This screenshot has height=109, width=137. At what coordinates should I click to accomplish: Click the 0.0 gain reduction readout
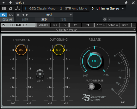pos(123,102)
